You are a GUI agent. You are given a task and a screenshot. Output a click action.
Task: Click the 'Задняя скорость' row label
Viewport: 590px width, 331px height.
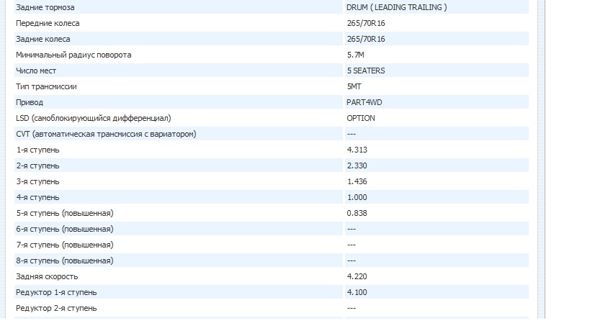click(47, 276)
